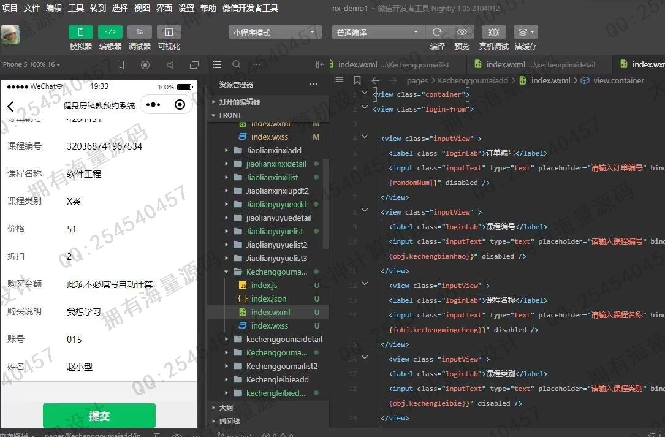665x437 pixels.
Task: Click the detach simulator window icon
Action: (x=194, y=65)
